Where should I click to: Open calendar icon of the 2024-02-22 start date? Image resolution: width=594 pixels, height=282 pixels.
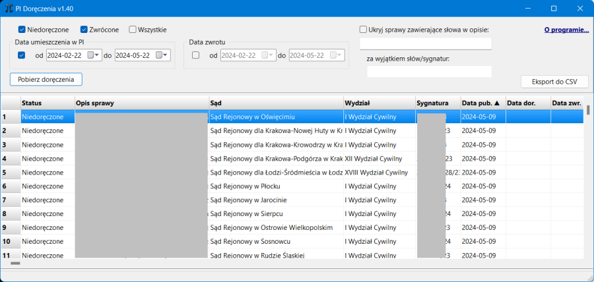(x=90, y=55)
